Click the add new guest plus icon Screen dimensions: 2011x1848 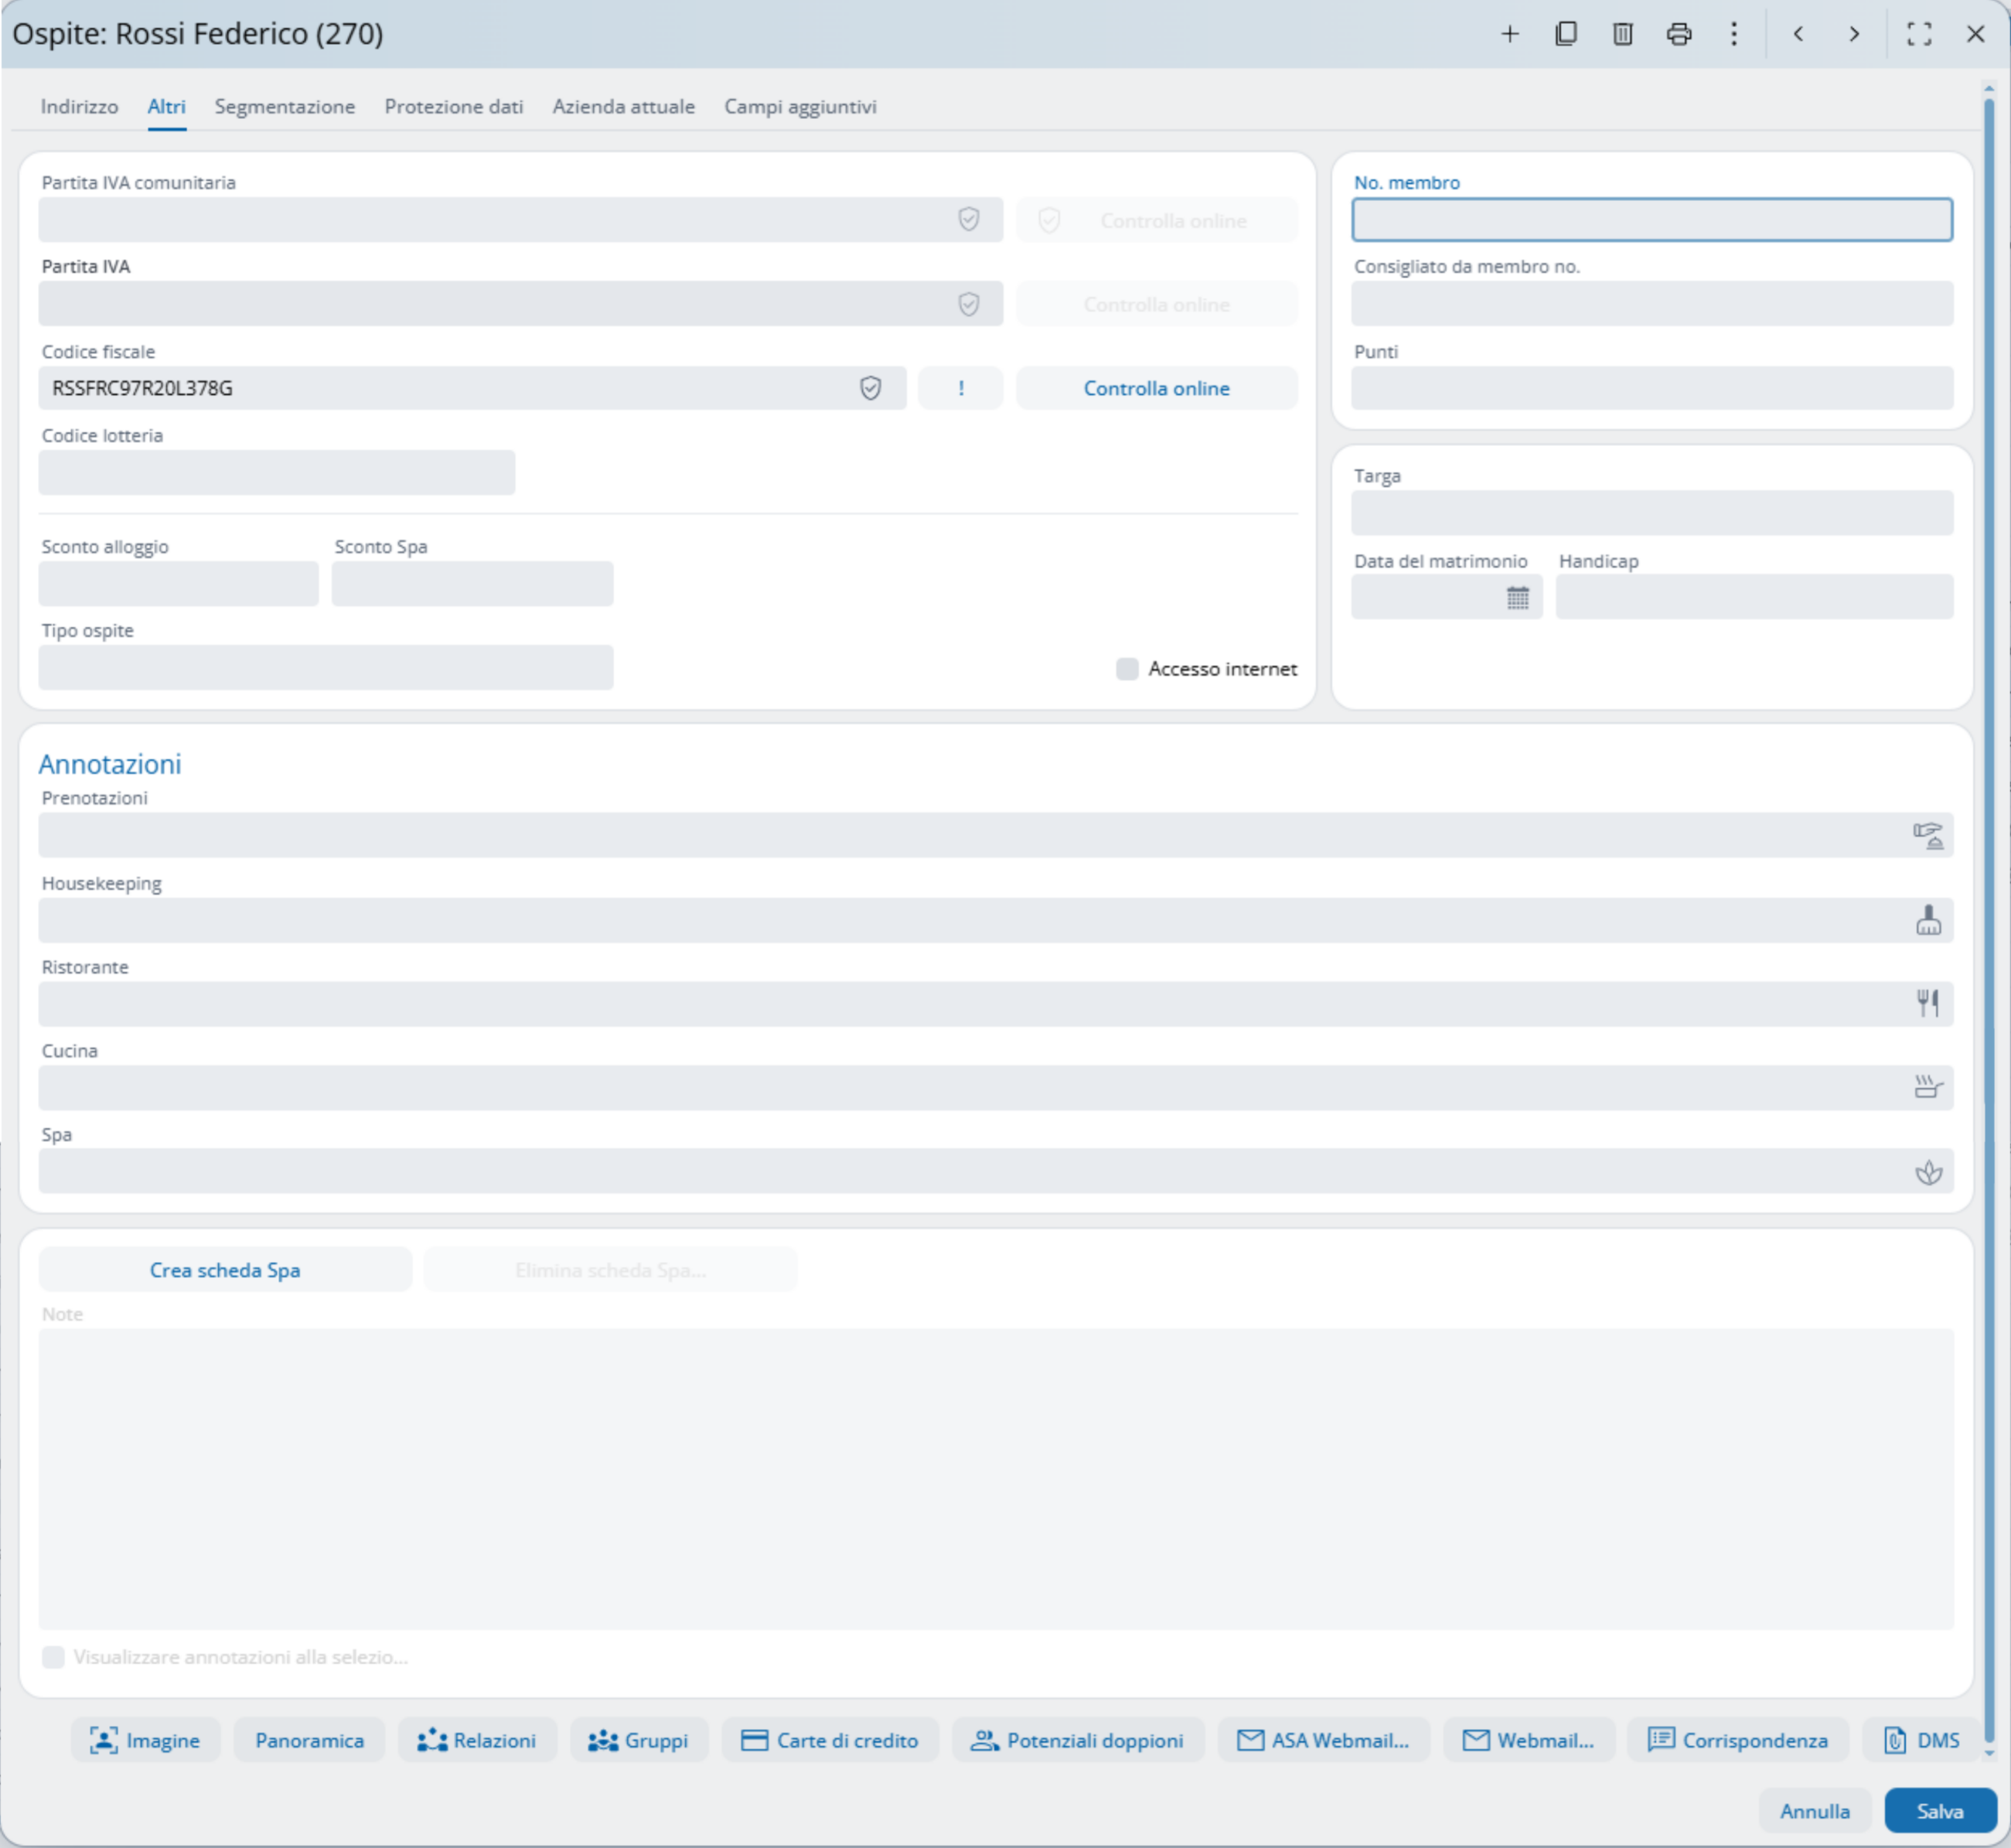click(1510, 34)
